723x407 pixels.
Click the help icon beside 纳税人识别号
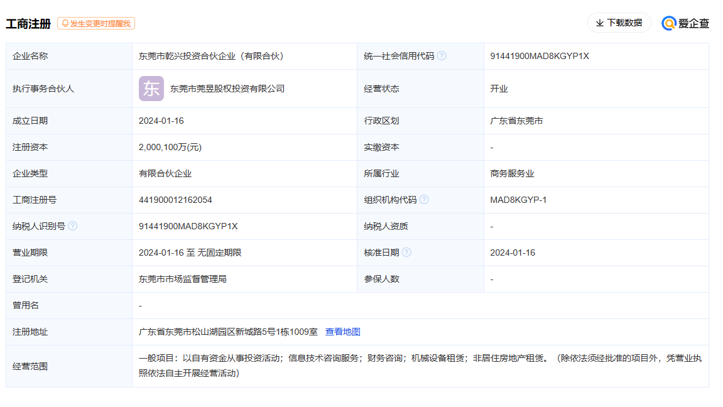click(x=73, y=226)
